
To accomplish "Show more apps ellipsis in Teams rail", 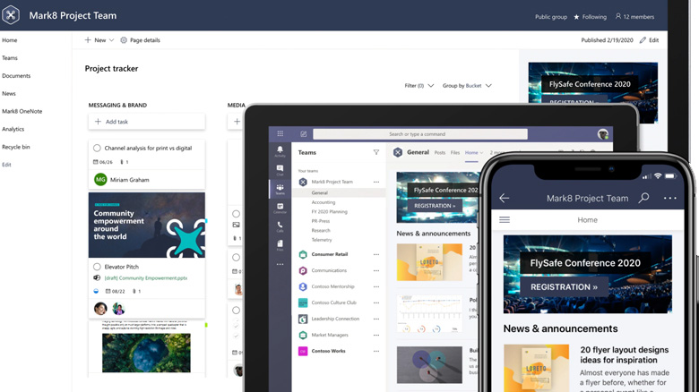I will click(280, 264).
